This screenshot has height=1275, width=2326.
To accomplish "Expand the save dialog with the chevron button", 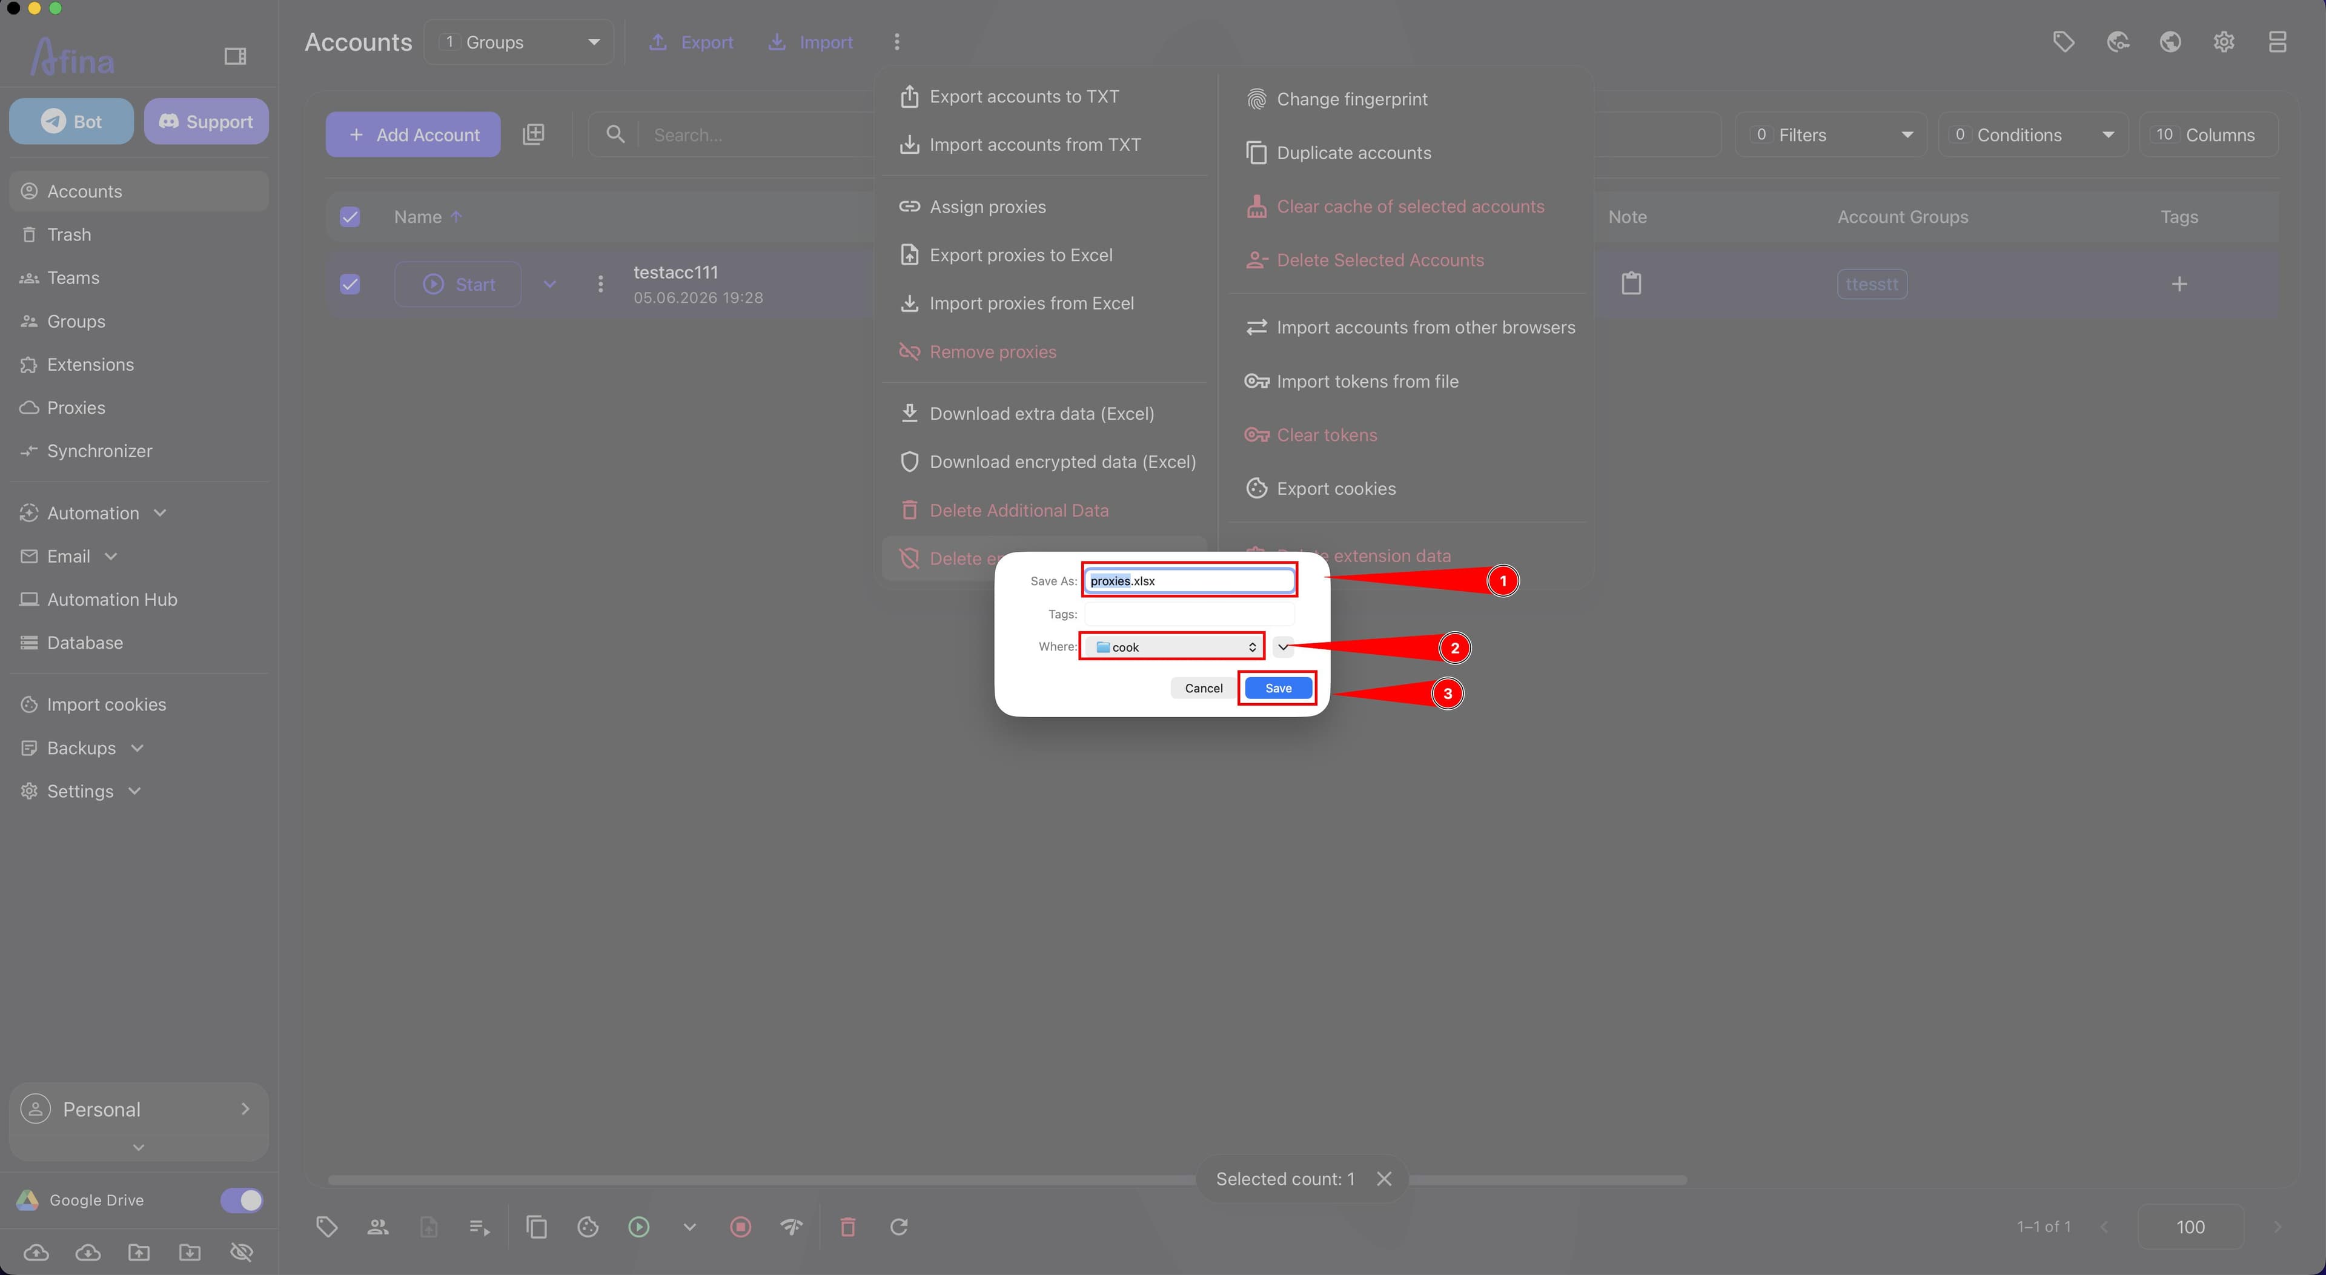I will point(1283,646).
